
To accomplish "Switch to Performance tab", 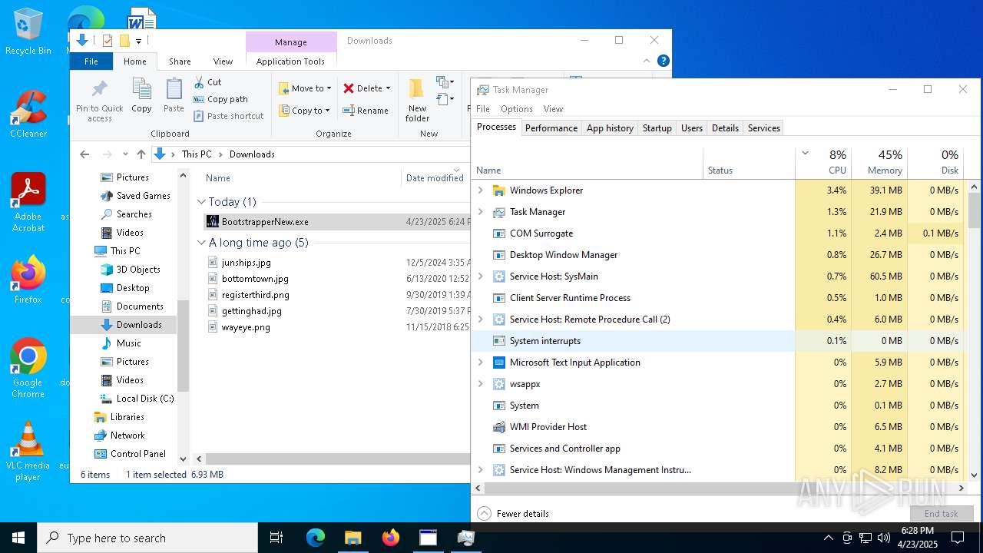I will (x=551, y=128).
